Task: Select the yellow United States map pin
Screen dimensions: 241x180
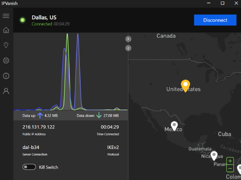Action: tap(185, 86)
